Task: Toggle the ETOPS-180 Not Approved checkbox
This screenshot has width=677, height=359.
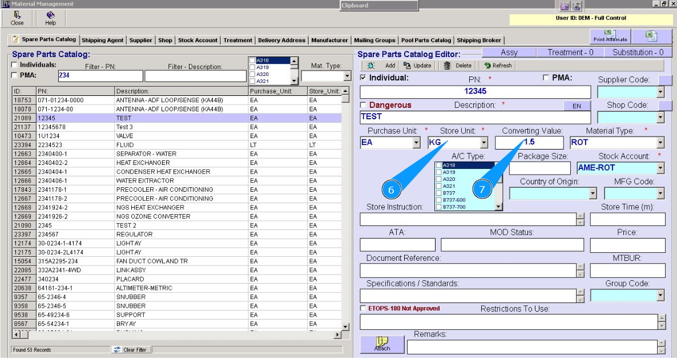Action: (x=364, y=309)
